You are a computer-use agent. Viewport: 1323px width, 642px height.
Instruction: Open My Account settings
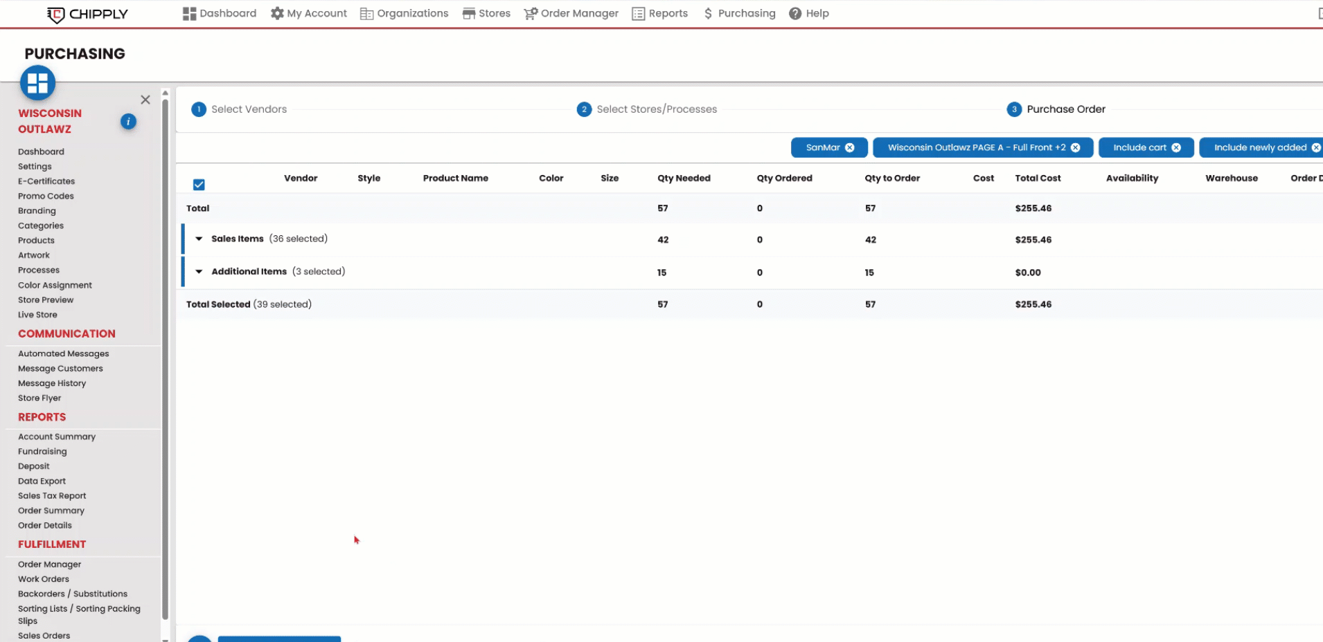click(308, 13)
